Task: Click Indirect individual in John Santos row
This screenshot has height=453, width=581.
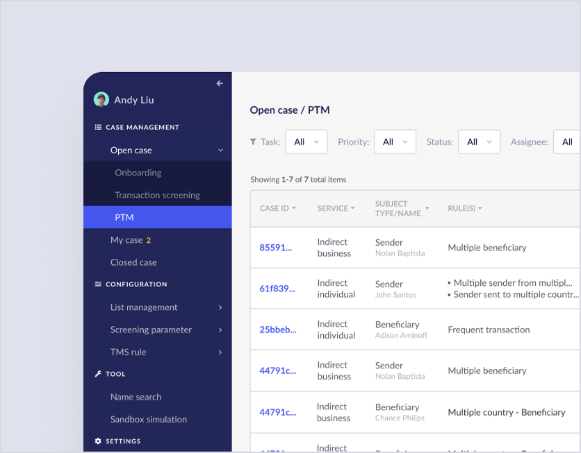Action: click(336, 289)
